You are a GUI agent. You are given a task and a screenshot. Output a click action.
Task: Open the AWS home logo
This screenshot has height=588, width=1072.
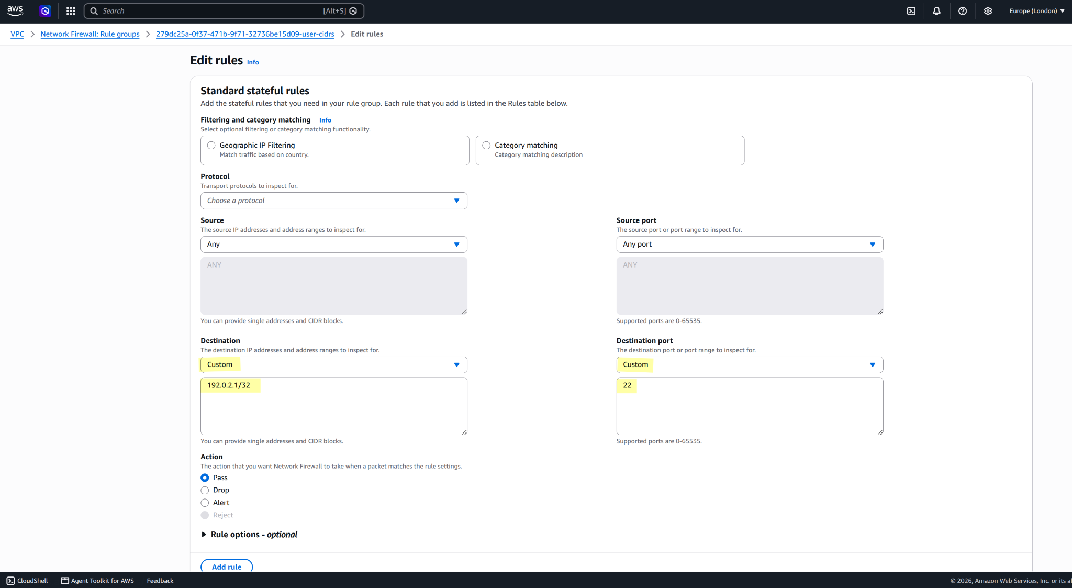pyautogui.click(x=15, y=10)
